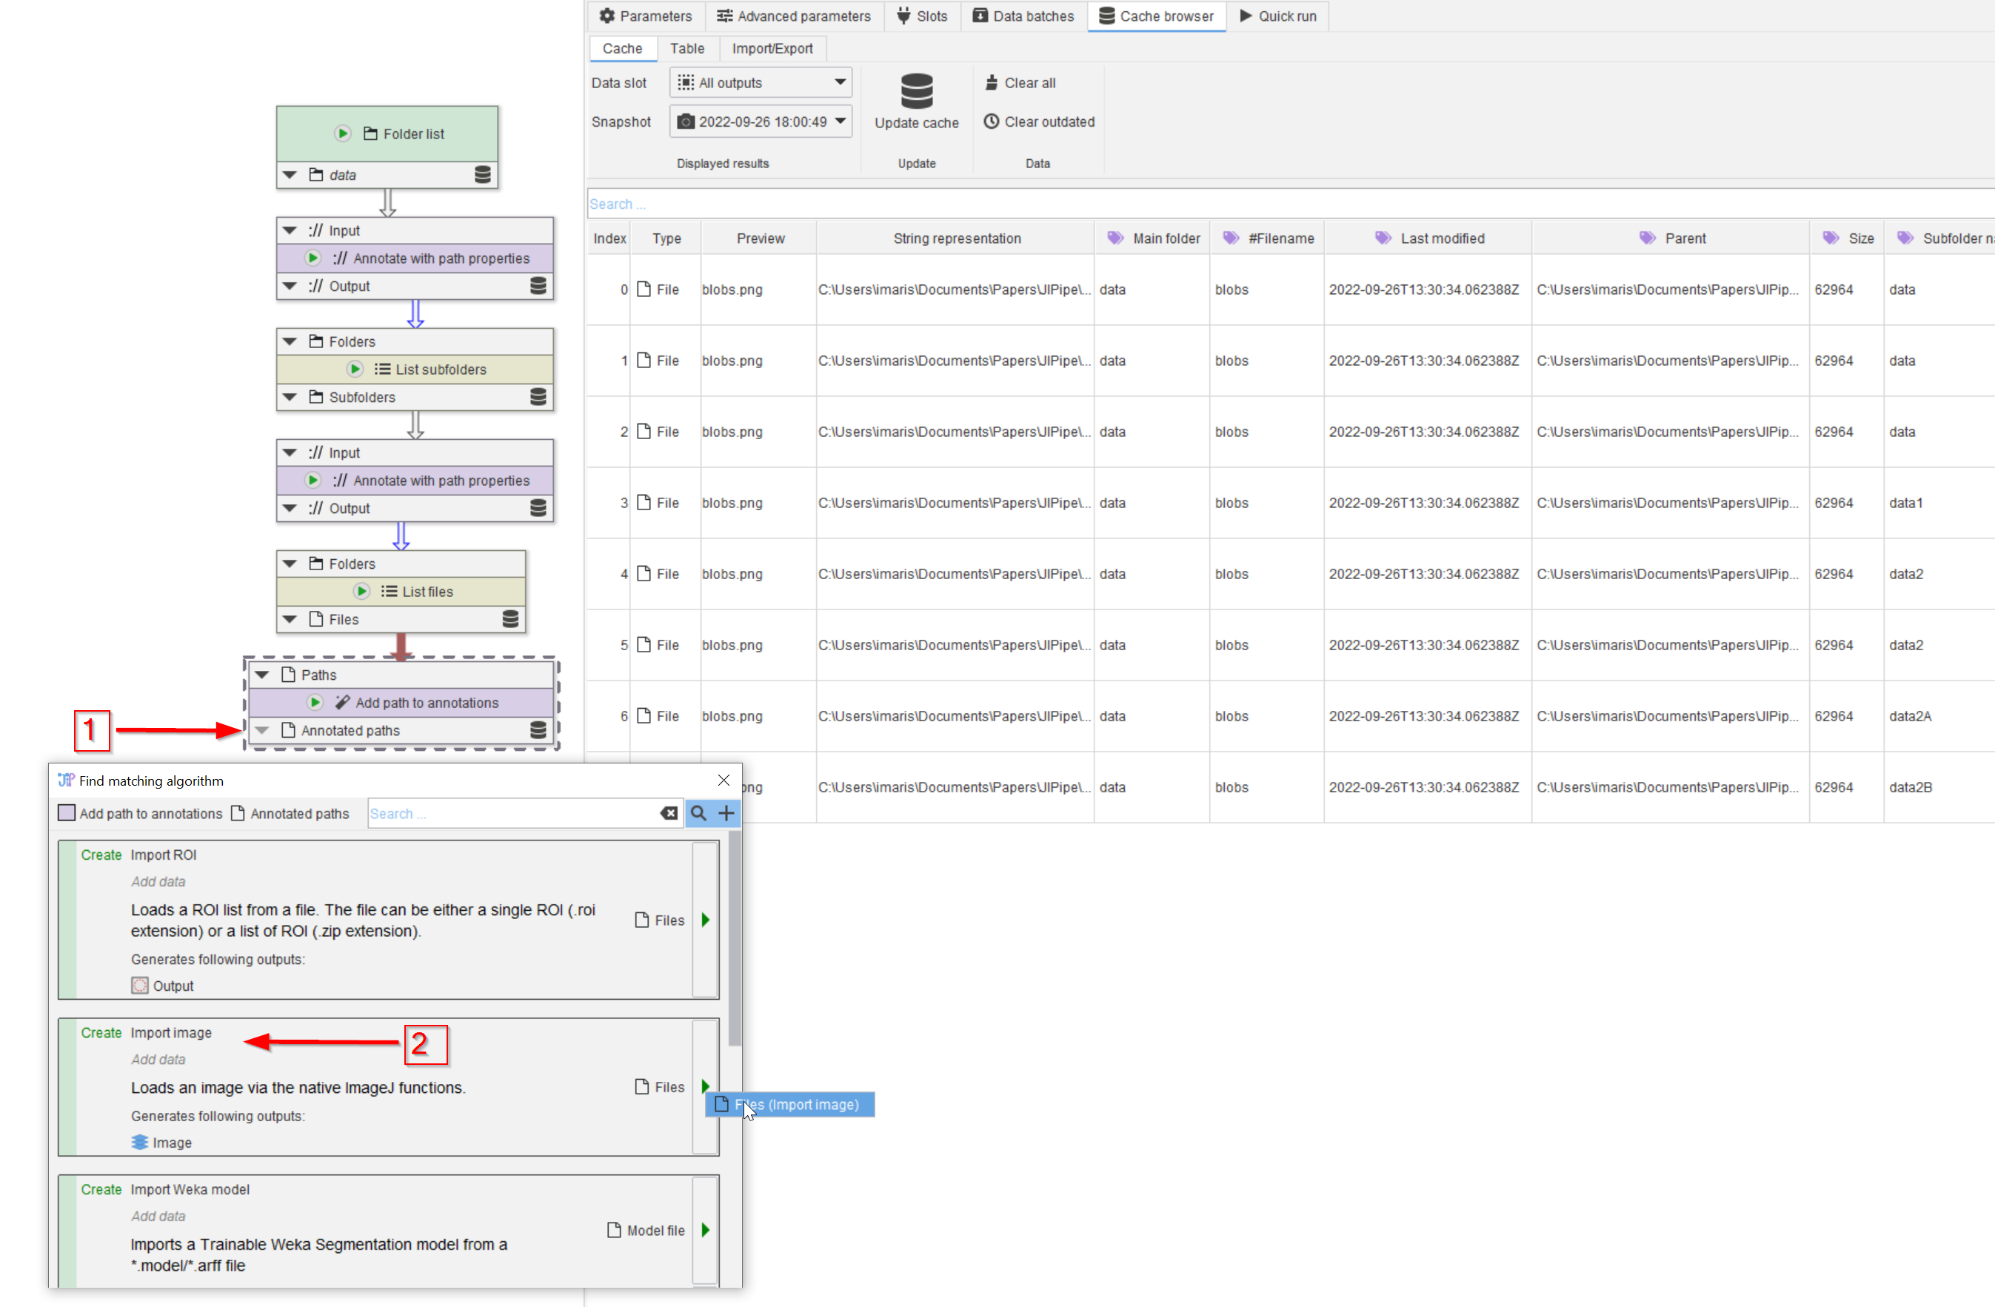
Task: Click the Update cache database icon
Action: pos(916,91)
